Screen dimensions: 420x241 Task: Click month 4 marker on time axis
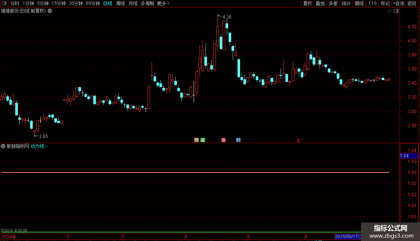coord(186,237)
